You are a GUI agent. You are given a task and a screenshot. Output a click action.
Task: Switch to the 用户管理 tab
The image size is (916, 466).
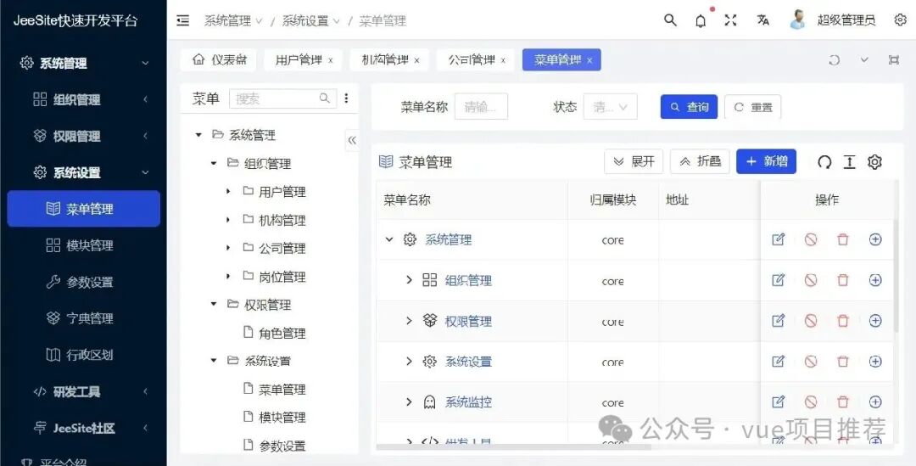point(299,59)
